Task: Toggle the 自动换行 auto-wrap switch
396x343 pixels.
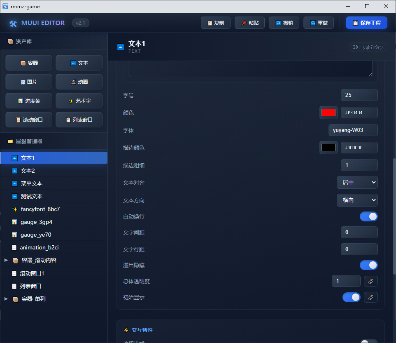Action: coord(369,216)
